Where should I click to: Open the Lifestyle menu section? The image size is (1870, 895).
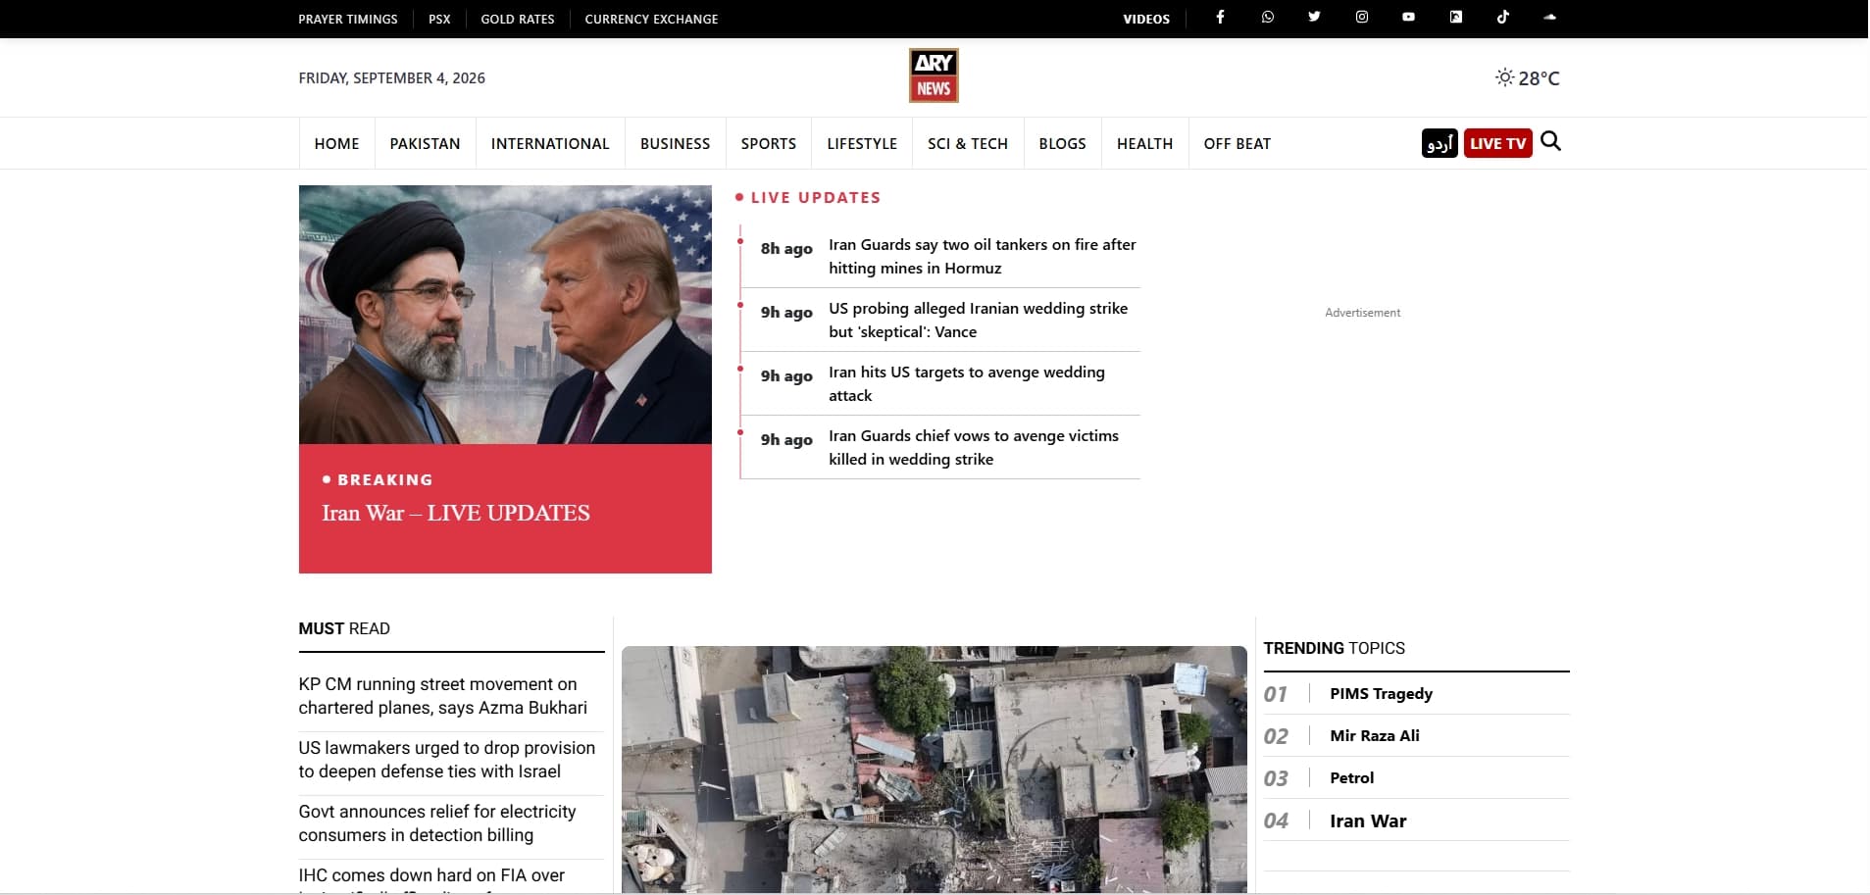pos(862,143)
